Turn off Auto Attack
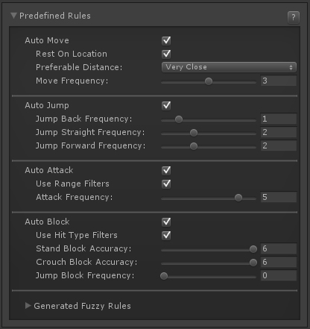The height and width of the screenshot is (329, 310). (x=166, y=170)
